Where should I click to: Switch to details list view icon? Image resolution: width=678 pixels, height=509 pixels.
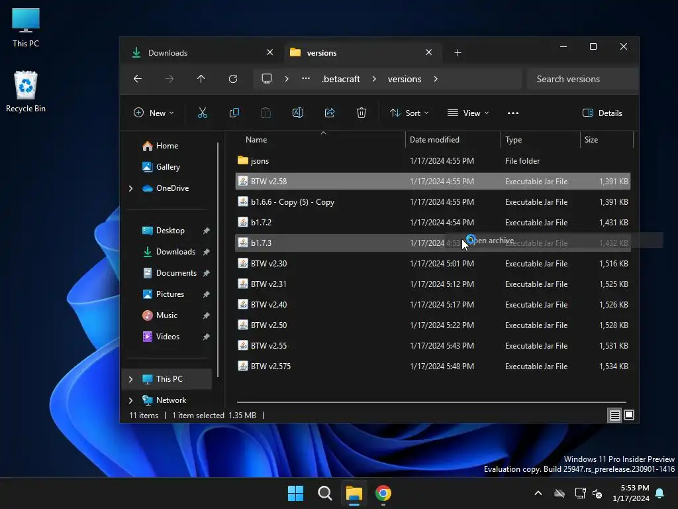[x=615, y=415]
